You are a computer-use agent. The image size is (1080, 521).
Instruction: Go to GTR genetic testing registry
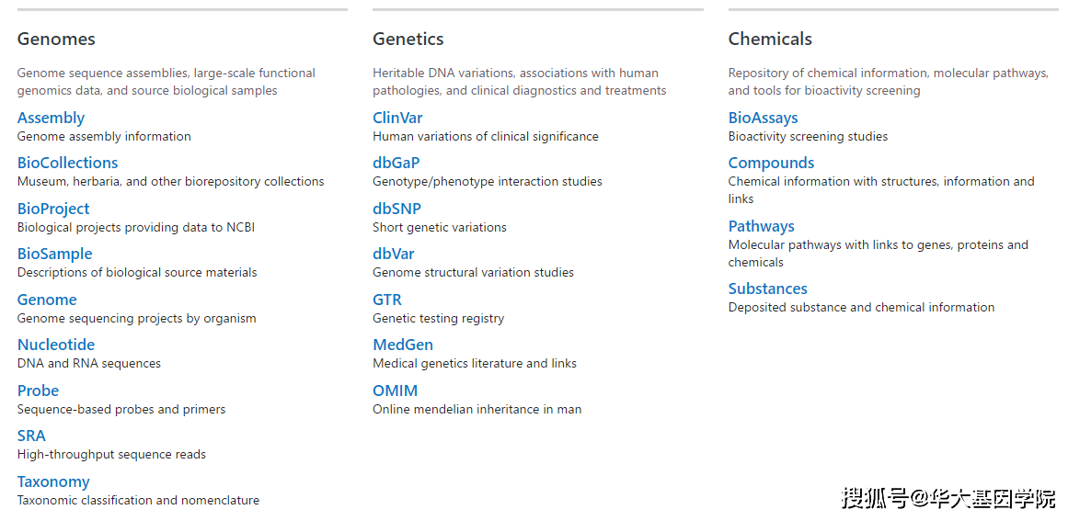387,300
